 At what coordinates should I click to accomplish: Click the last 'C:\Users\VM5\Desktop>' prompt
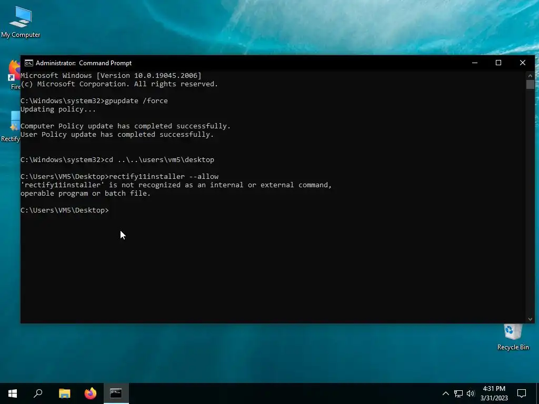pyautogui.click(x=65, y=210)
